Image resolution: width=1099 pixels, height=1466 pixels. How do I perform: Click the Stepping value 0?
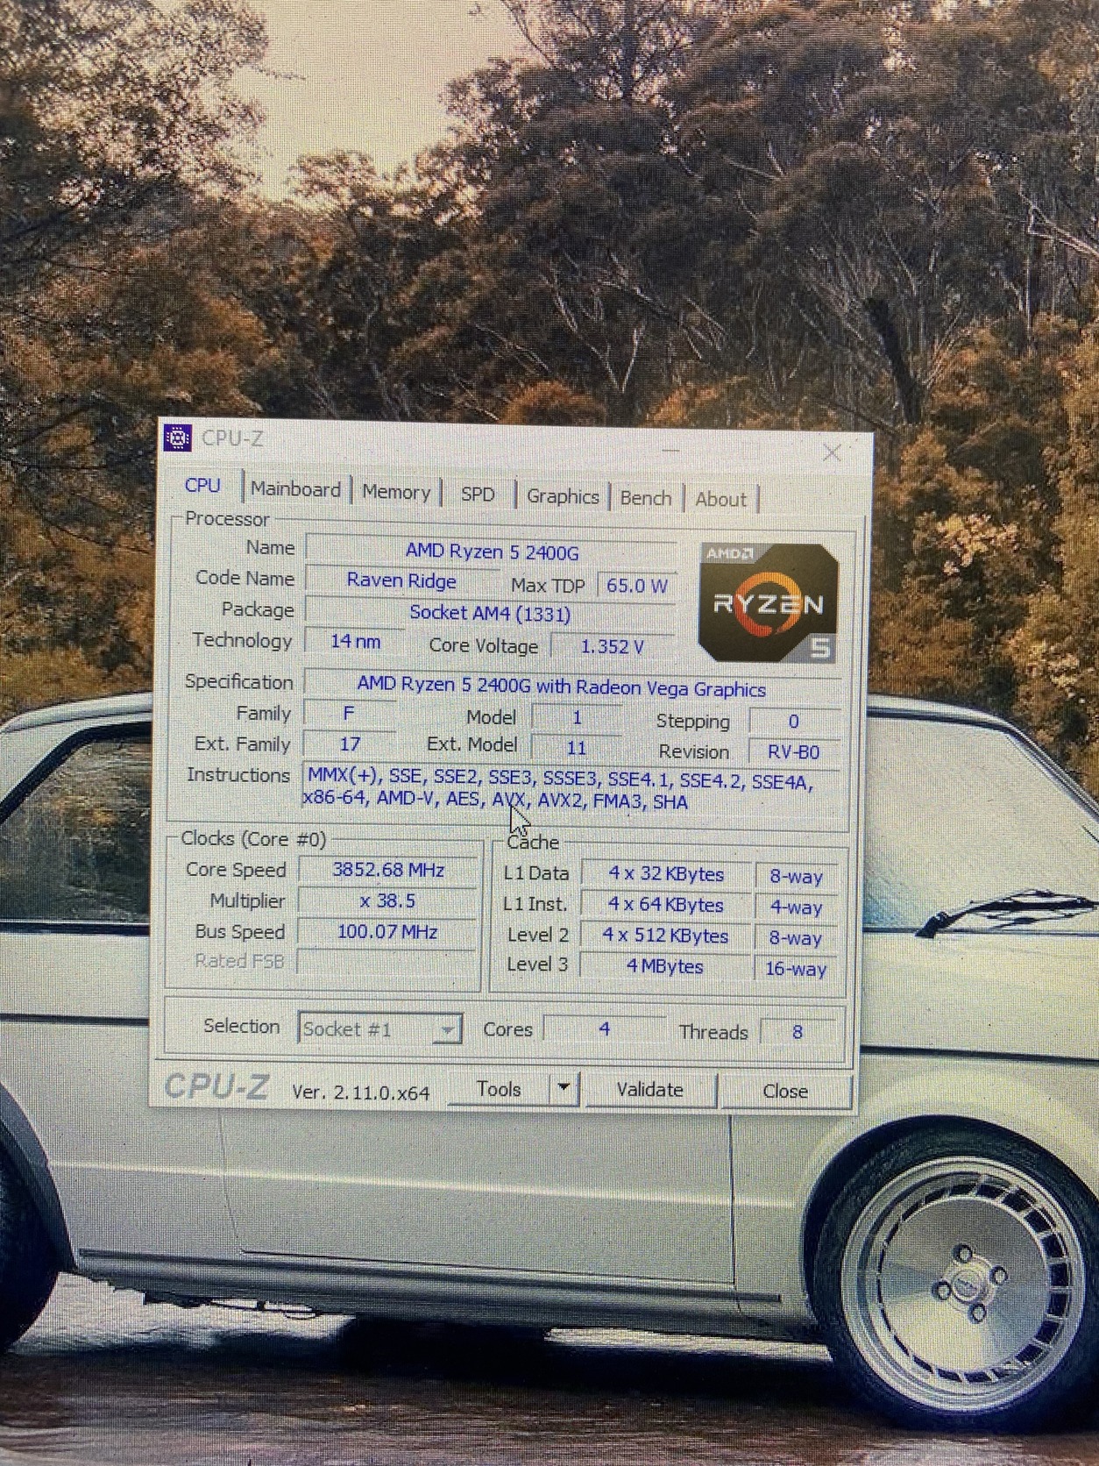click(x=793, y=722)
